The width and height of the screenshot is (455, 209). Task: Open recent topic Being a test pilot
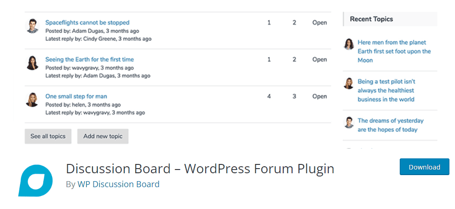[x=386, y=90]
